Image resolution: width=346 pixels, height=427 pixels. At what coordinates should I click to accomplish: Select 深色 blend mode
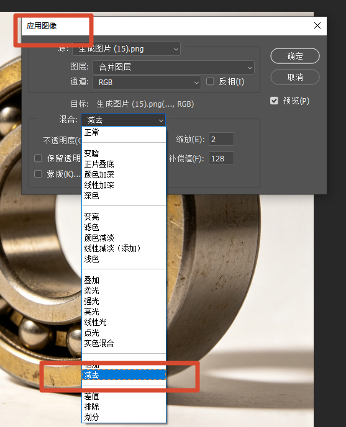[124, 196]
